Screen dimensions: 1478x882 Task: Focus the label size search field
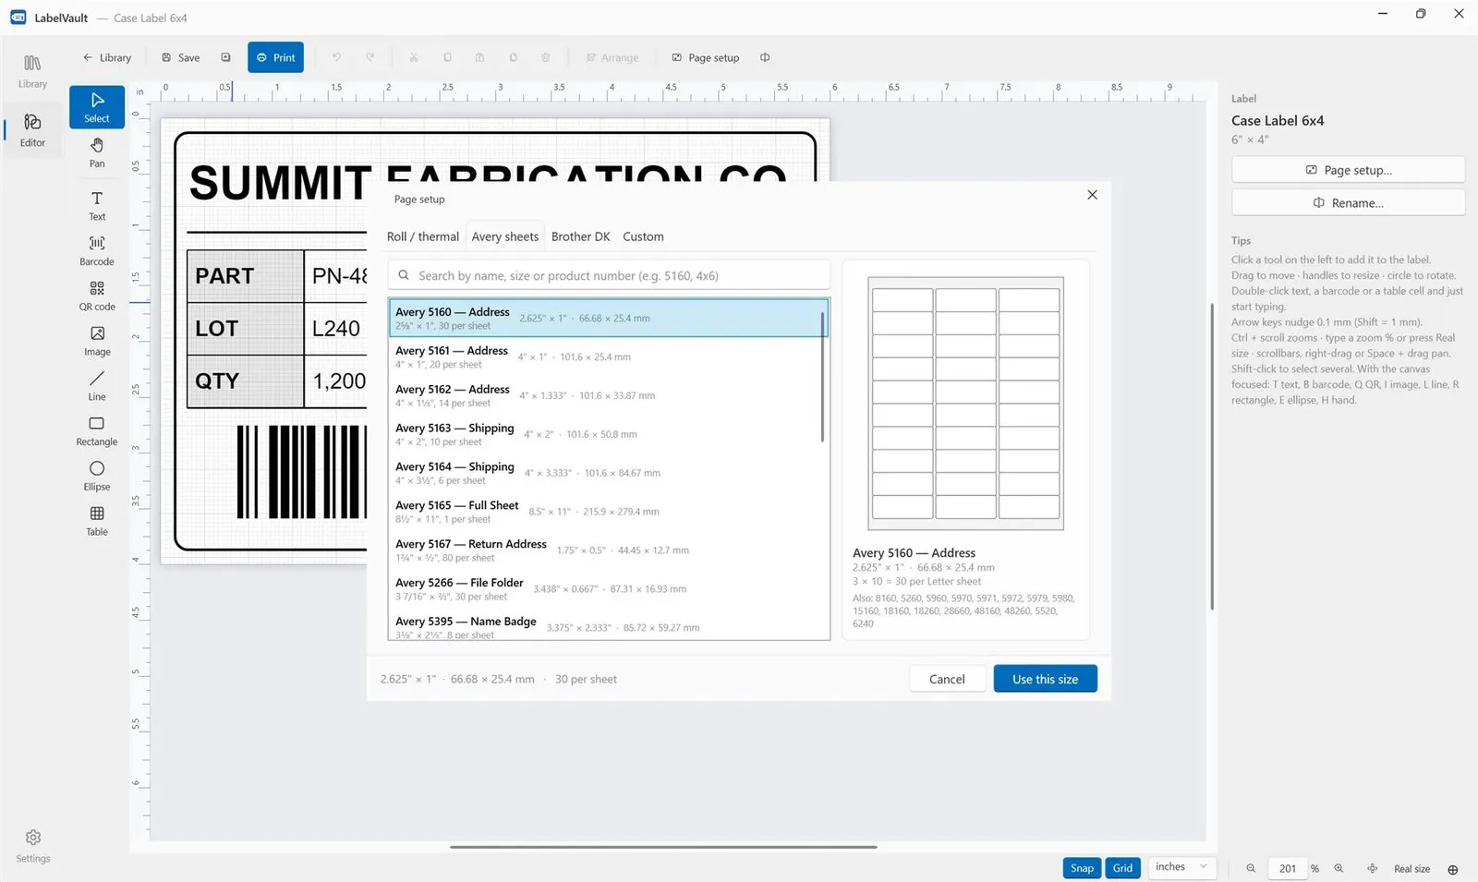pos(609,275)
